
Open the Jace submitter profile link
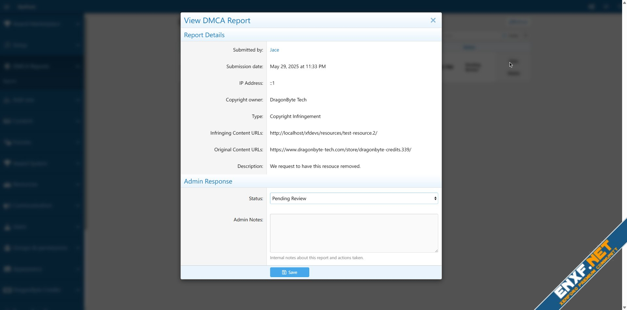tap(274, 50)
